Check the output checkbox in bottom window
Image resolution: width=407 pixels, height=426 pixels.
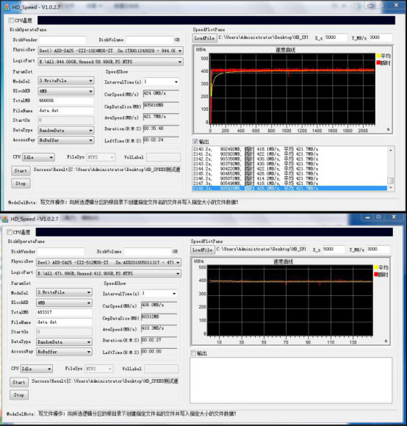pos(193,353)
